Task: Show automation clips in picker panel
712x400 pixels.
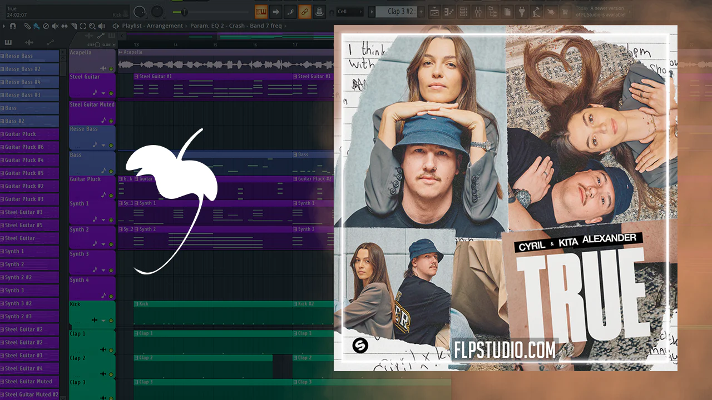Action: click(x=50, y=43)
